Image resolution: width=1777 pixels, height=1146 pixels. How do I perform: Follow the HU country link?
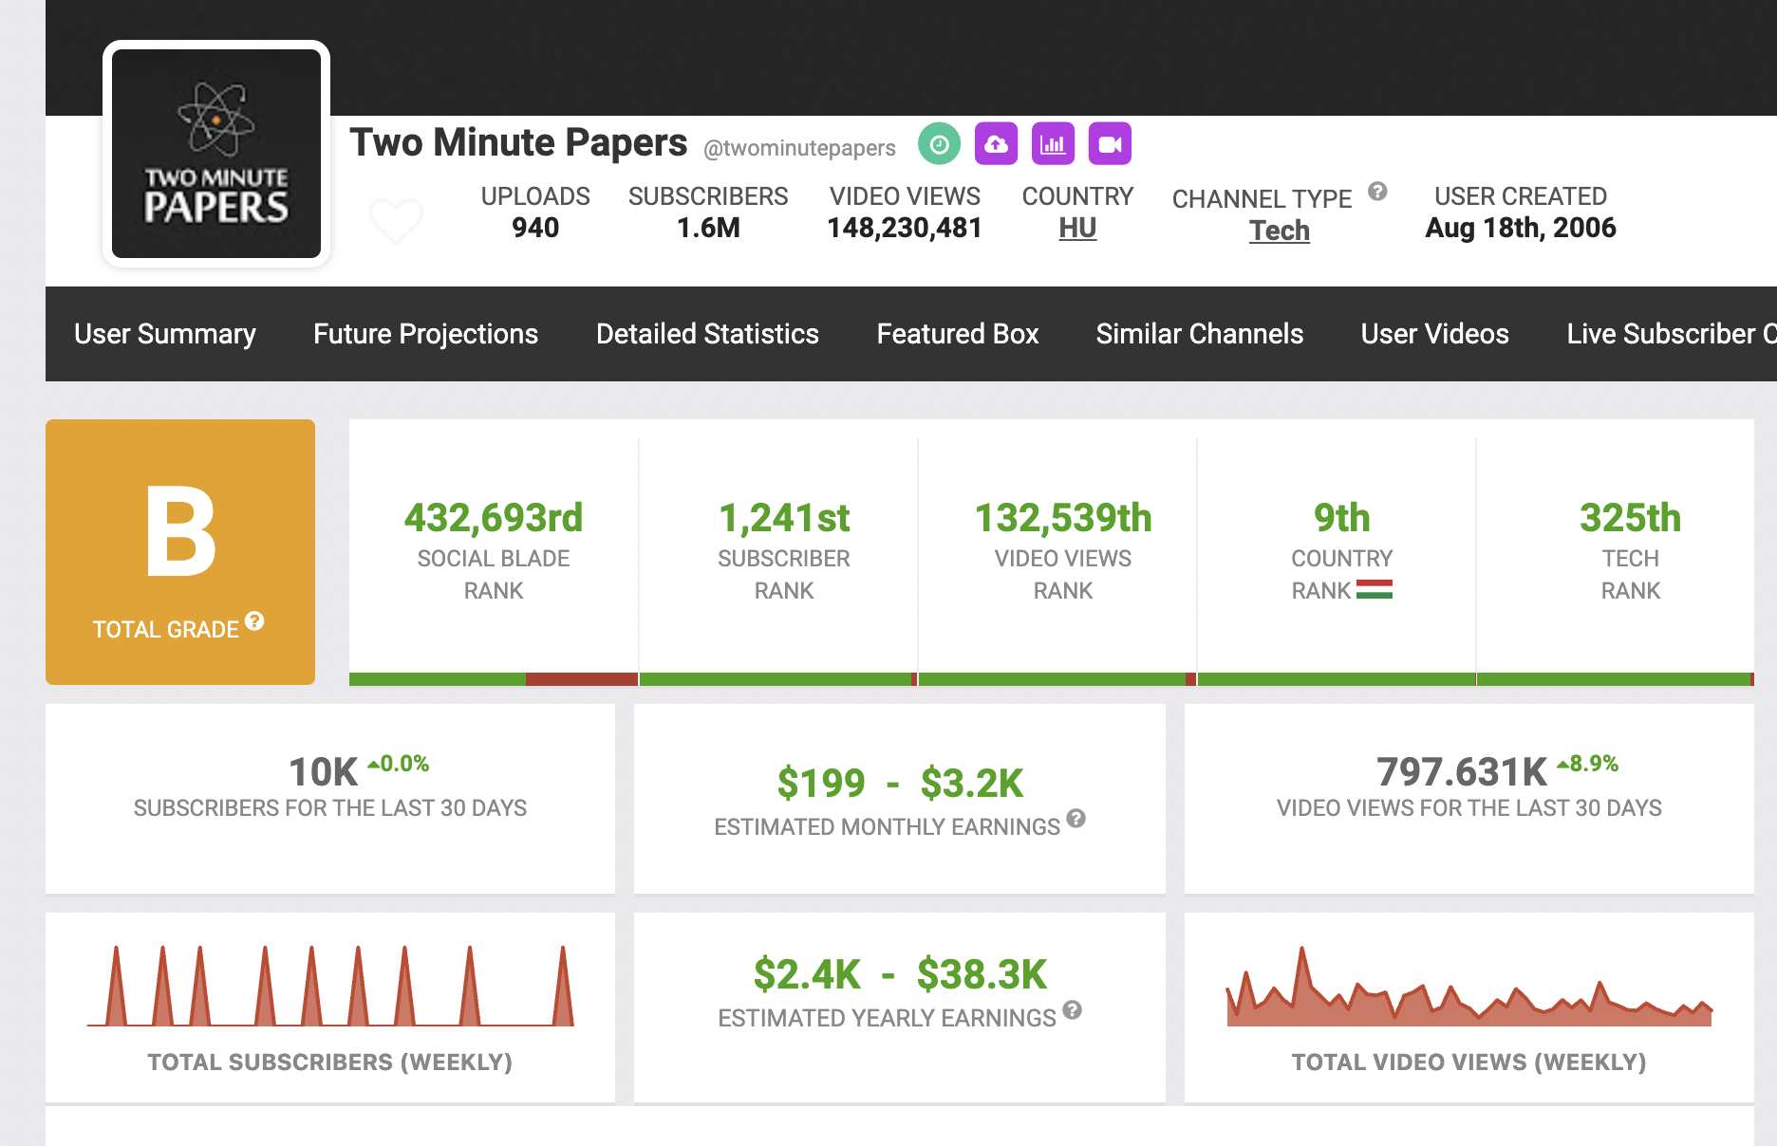(x=1077, y=228)
